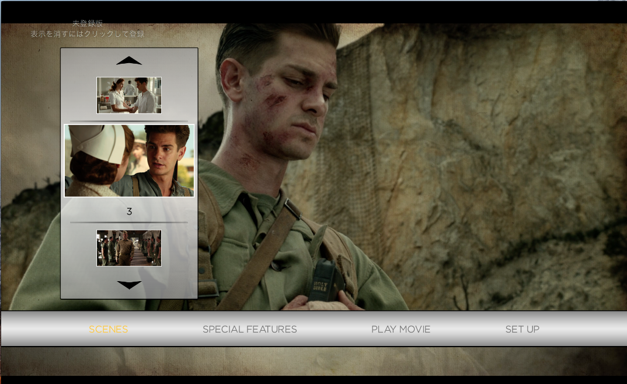Click the divider line below chapter number
Viewport: 627px width, 384px height.
click(x=129, y=222)
